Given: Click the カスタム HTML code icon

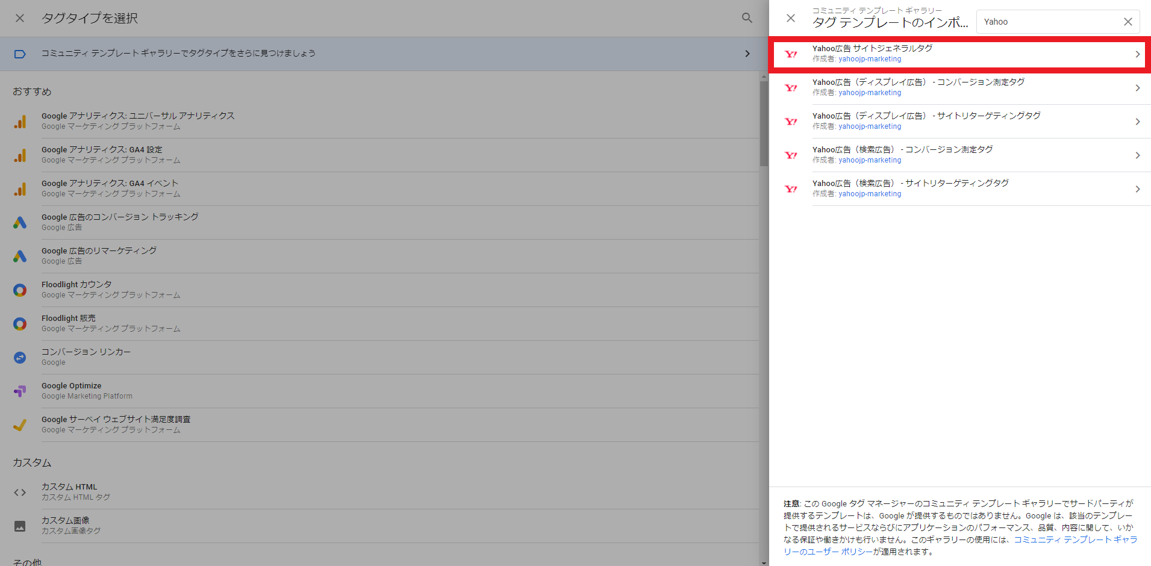Looking at the screenshot, I should 20,493.
